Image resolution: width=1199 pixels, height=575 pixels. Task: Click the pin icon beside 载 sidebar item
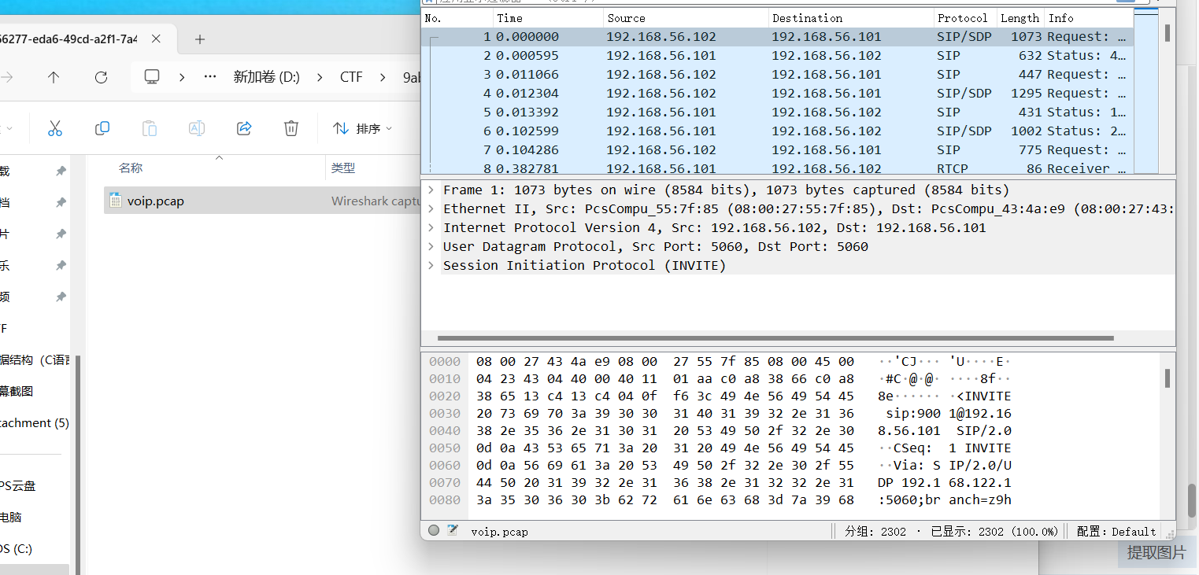61,171
